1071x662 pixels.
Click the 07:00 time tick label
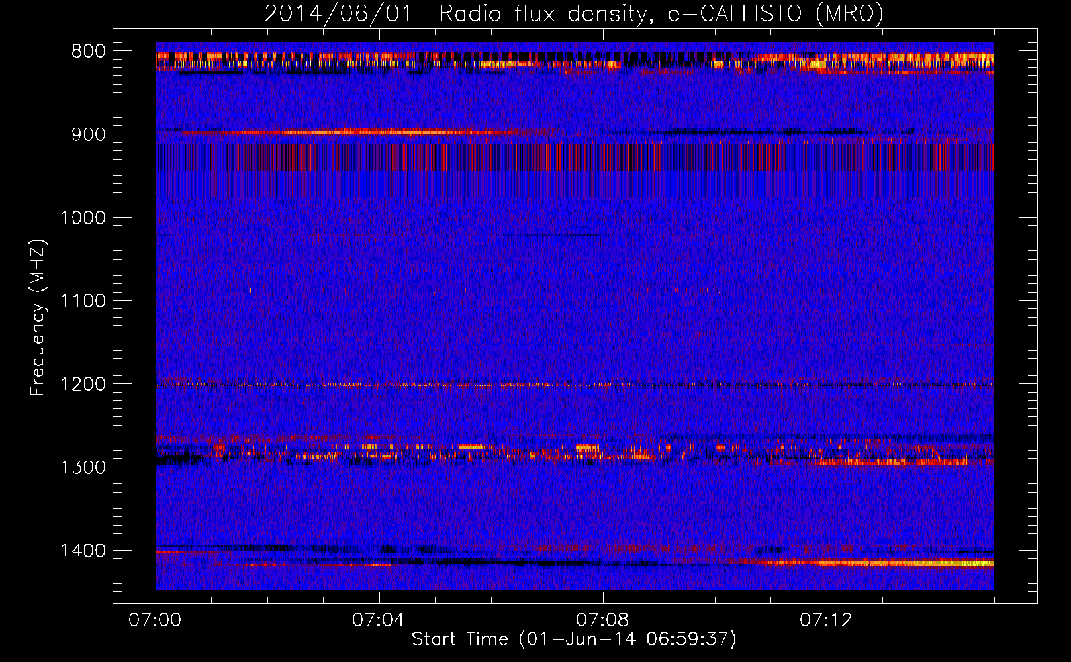click(156, 620)
